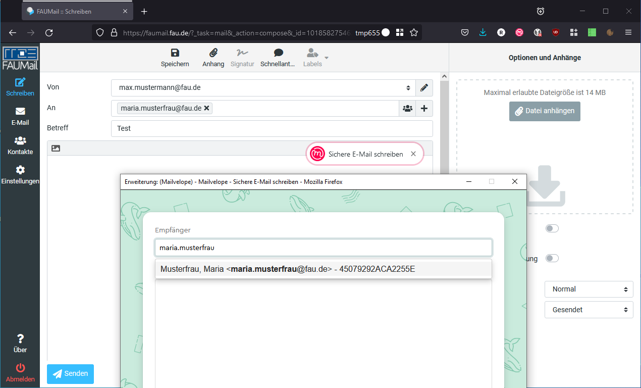Open the contacts group icon beside An field
Image resolution: width=641 pixels, height=388 pixels.
[x=407, y=108]
